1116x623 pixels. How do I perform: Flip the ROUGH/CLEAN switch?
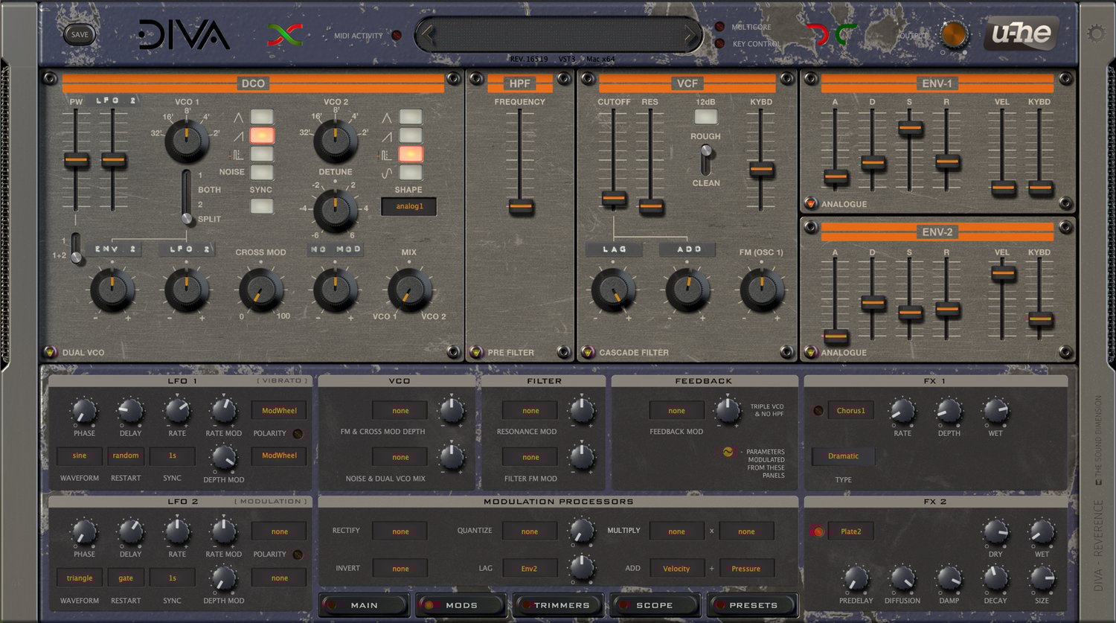(706, 159)
